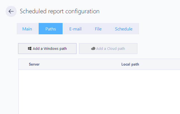Click the Add a Windows path button
180x114 pixels.
[47, 48]
